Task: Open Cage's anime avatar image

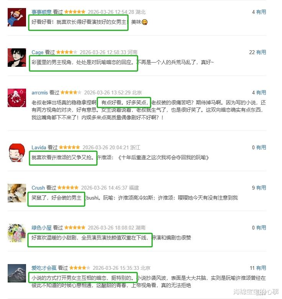Action: (17, 58)
